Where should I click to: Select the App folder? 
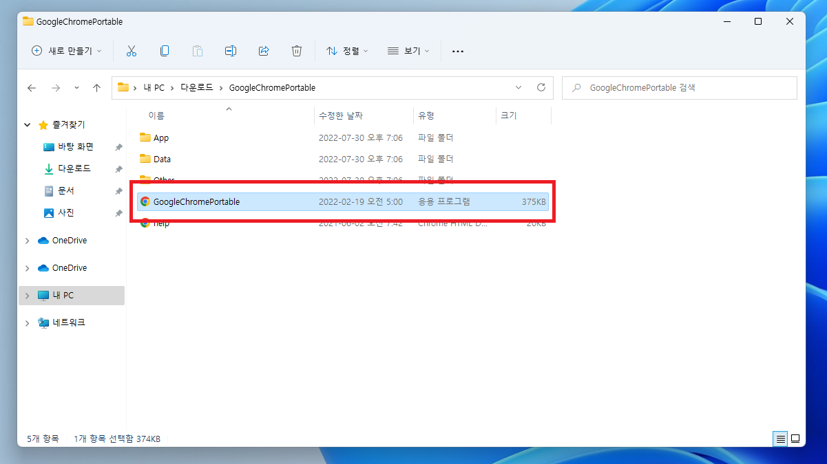[x=343, y=137]
